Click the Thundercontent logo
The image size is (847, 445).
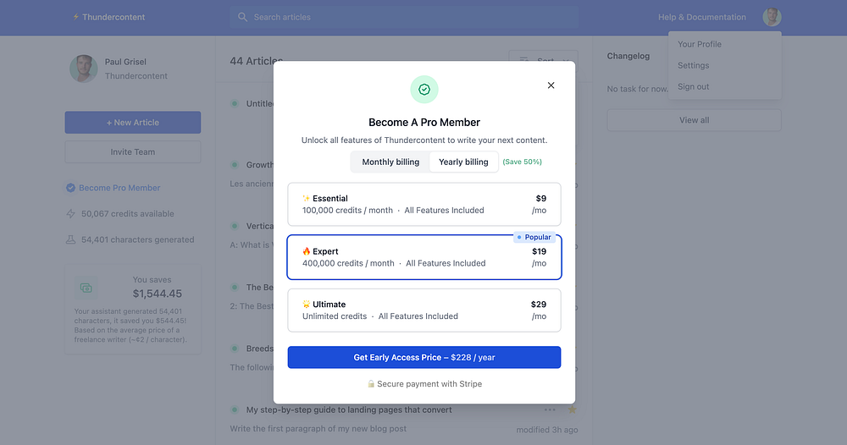(109, 17)
